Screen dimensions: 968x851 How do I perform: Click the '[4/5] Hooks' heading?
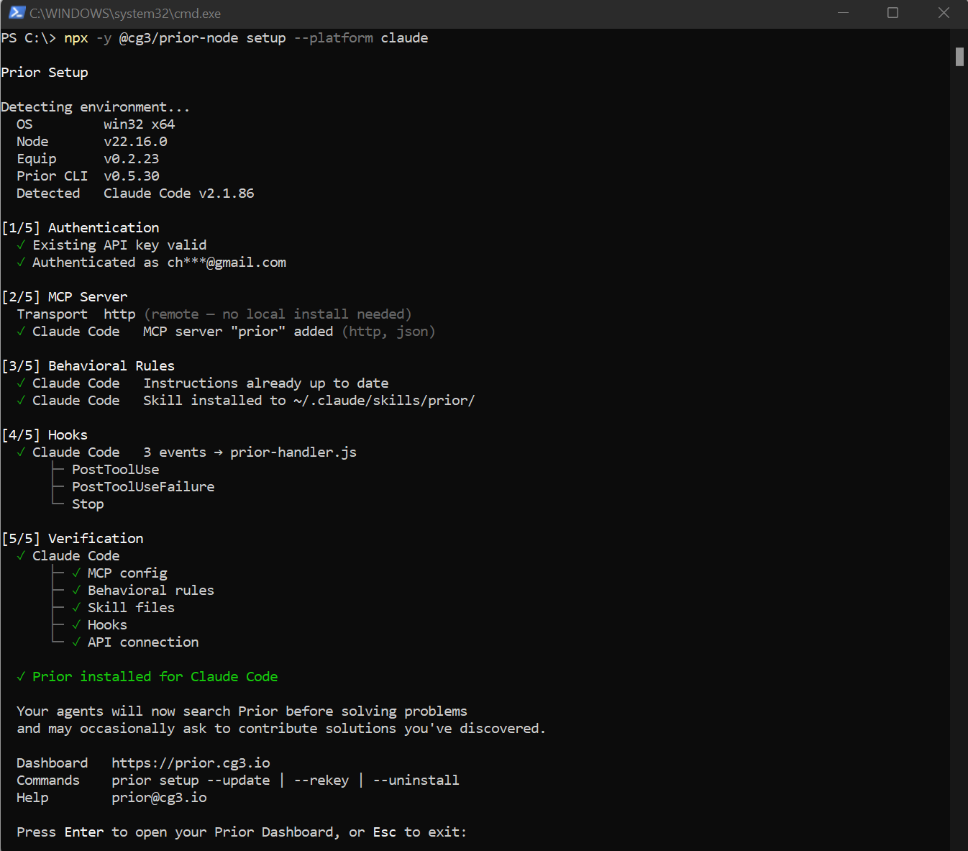[x=45, y=435]
